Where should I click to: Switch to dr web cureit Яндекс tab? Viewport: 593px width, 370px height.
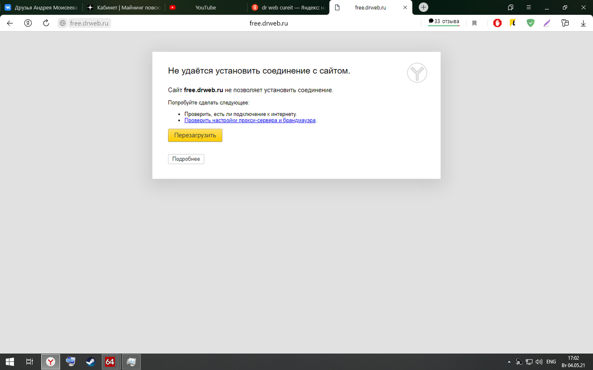[288, 7]
